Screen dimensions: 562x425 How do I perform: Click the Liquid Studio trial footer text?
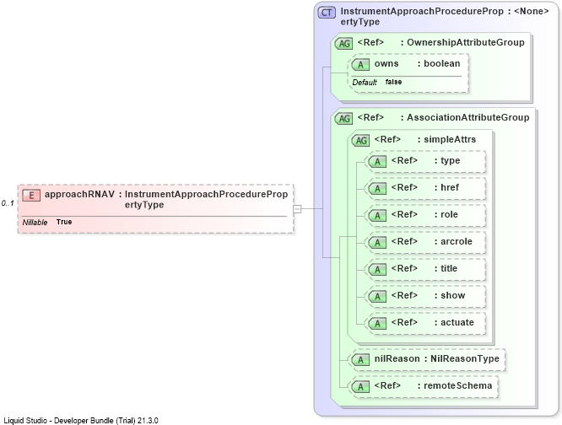coord(81,420)
